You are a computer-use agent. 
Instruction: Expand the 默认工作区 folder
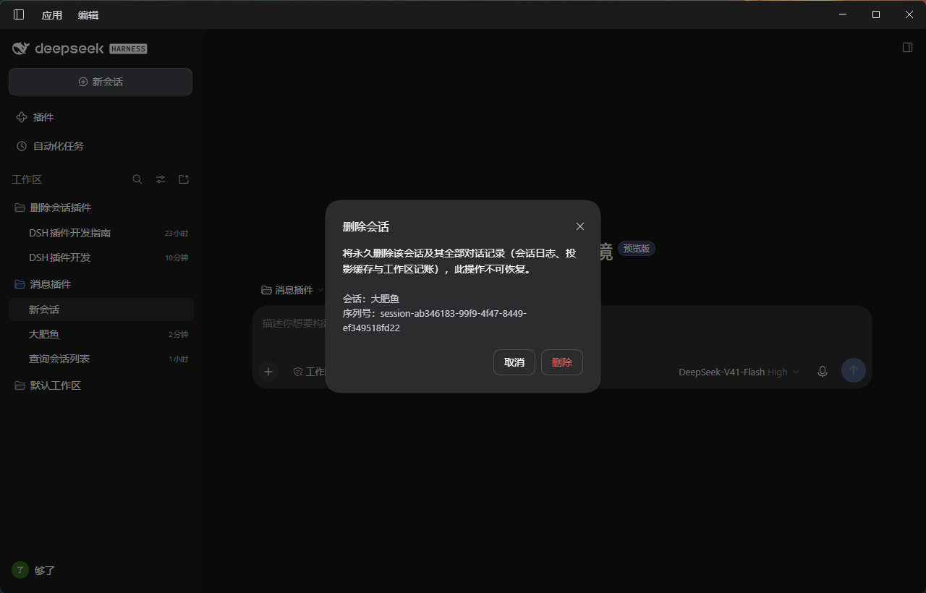click(101, 385)
